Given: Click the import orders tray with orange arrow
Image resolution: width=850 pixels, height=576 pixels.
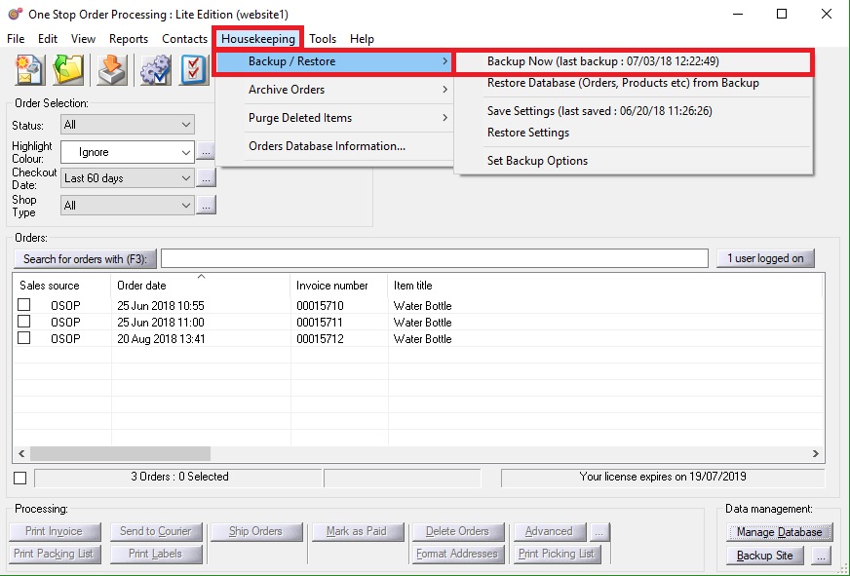Looking at the screenshot, I should (x=112, y=70).
